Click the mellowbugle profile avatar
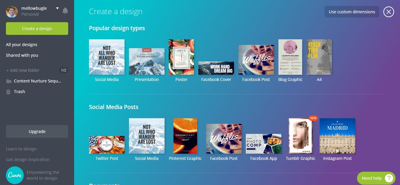 click(12, 12)
